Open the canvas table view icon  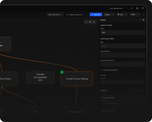click(90, 22)
